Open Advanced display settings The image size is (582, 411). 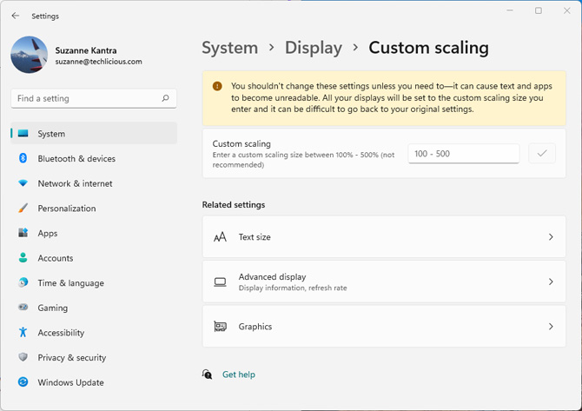click(384, 282)
